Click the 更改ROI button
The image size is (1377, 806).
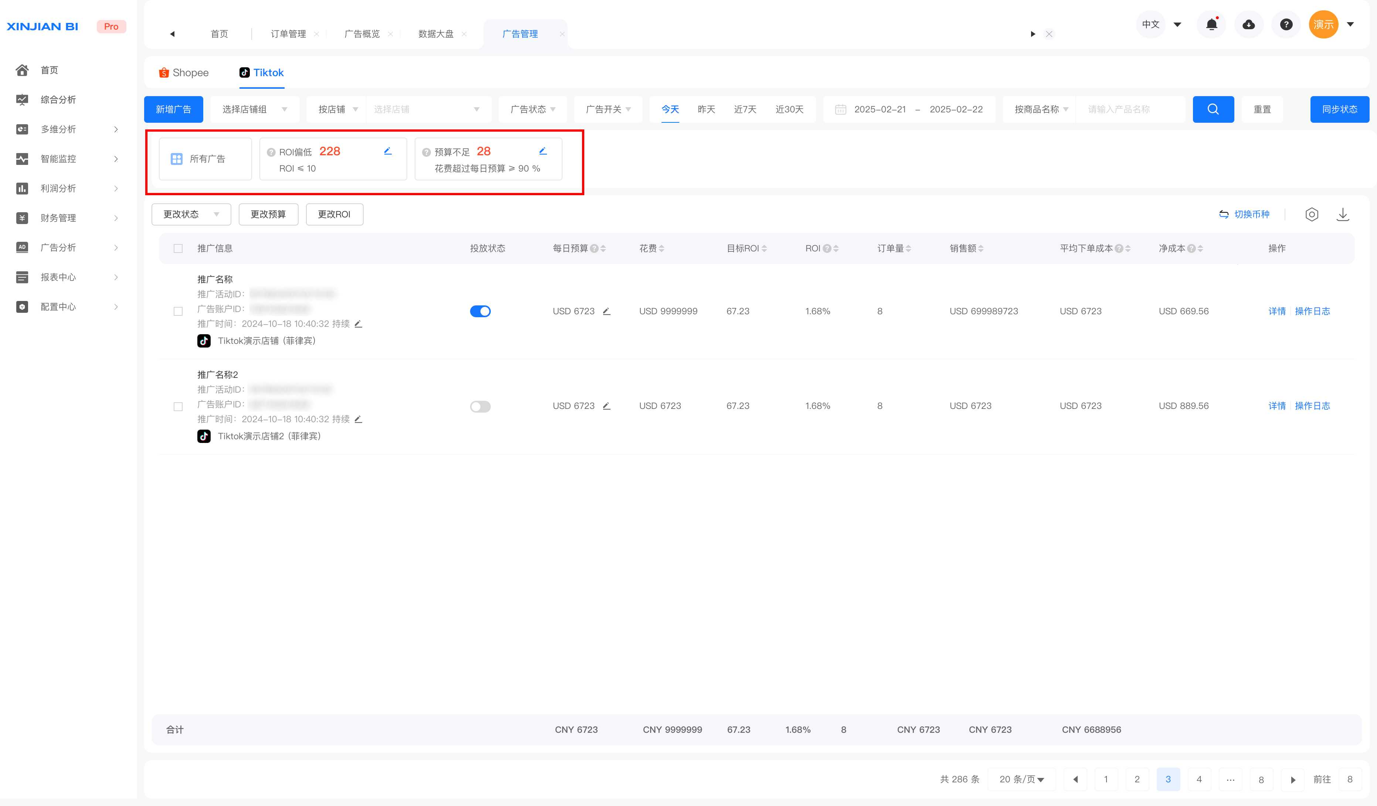[x=334, y=214]
